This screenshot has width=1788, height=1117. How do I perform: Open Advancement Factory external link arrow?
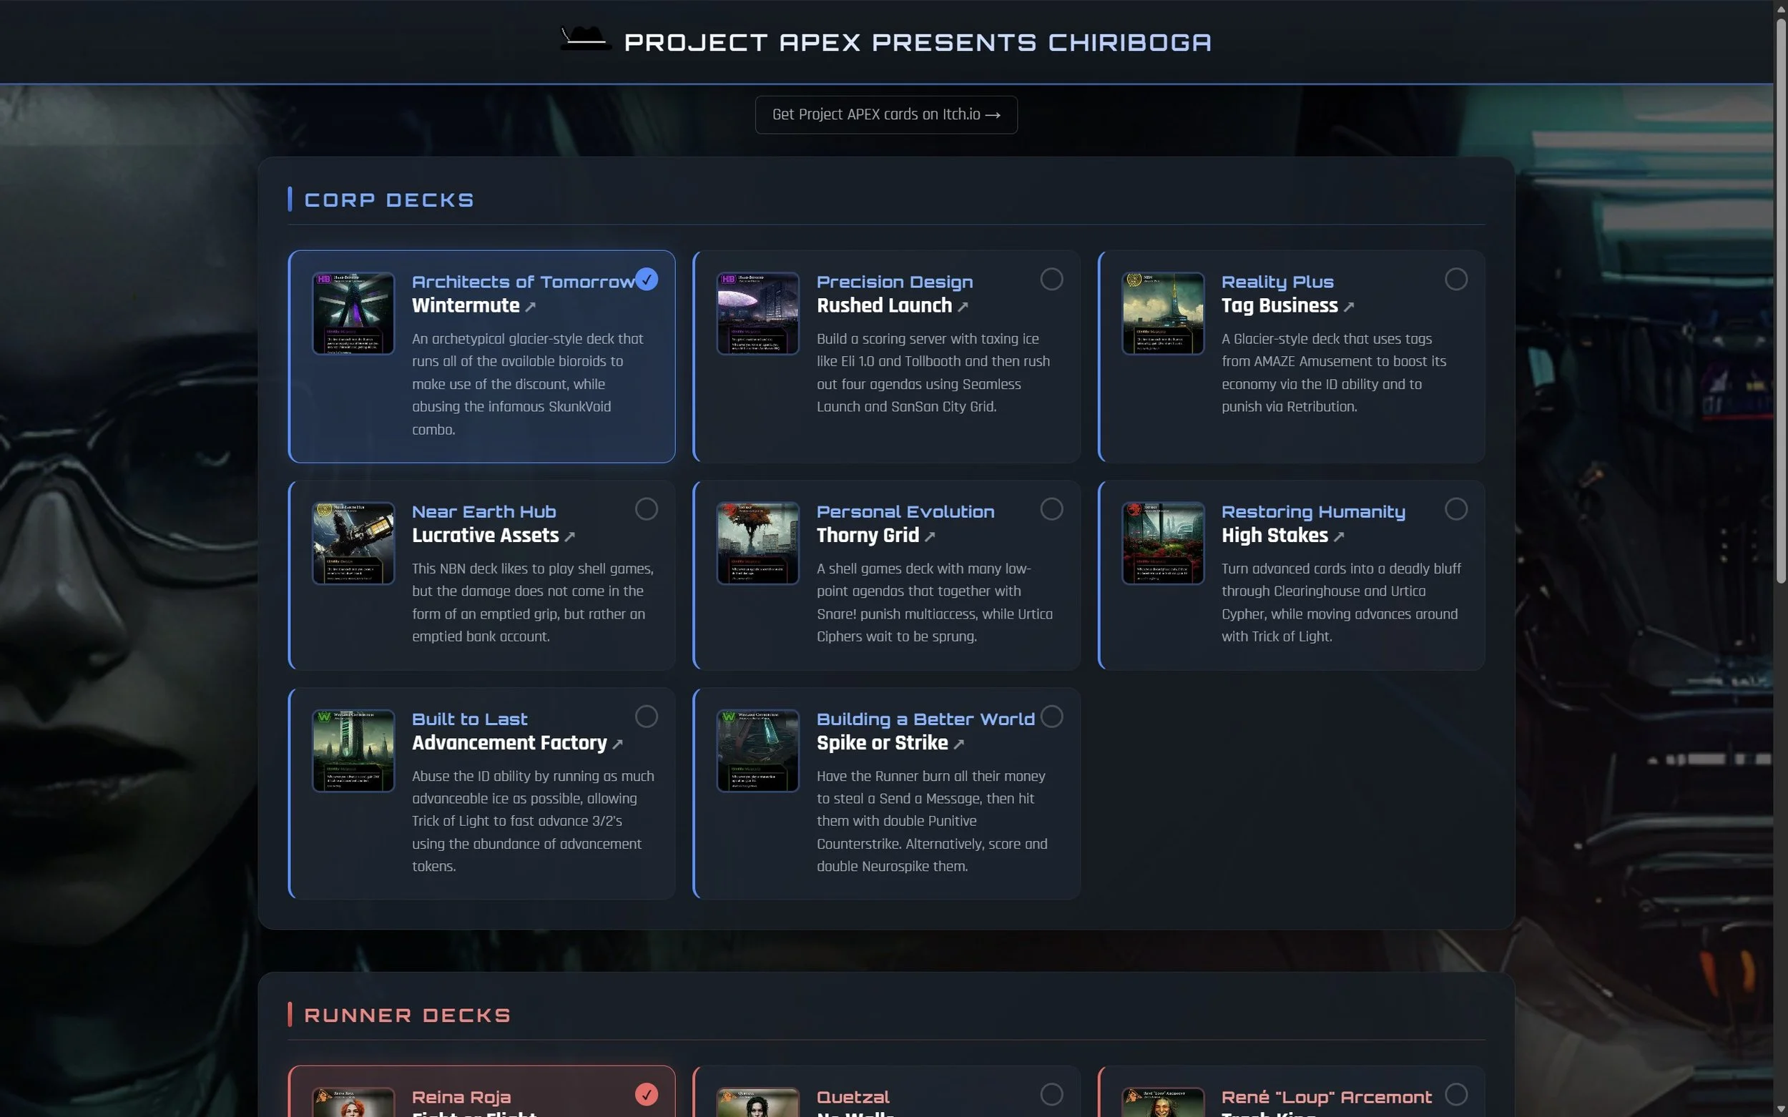coord(618,744)
